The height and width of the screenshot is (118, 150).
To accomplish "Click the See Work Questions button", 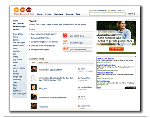I will pyautogui.click(x=78, y=50).
